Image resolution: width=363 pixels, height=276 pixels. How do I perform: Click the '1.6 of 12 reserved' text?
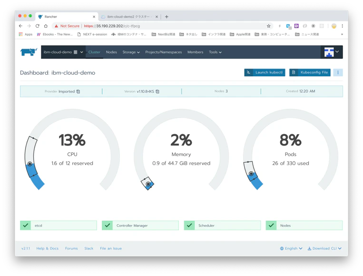72,163
